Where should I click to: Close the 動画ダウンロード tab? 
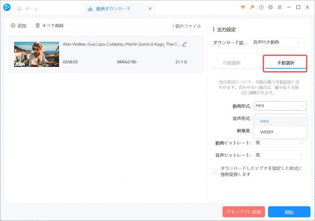point(150,9)
